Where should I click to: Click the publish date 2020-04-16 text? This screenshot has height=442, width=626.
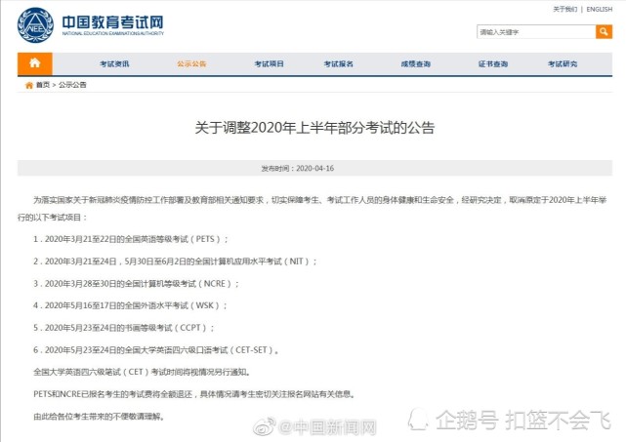(315, 169)
